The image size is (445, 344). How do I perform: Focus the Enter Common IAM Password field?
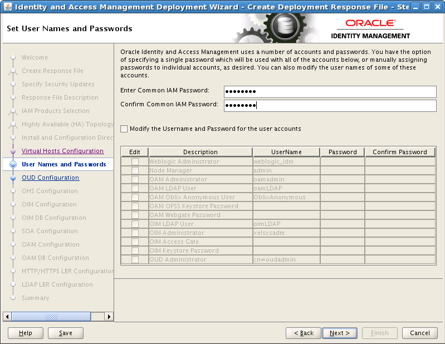pos(330,91)
